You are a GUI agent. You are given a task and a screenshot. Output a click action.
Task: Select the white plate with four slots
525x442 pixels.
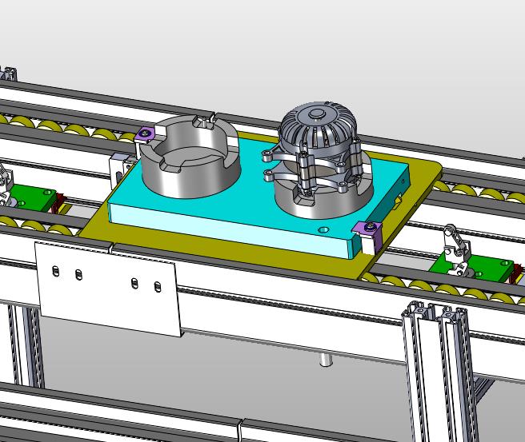click(x=109, y=289)
